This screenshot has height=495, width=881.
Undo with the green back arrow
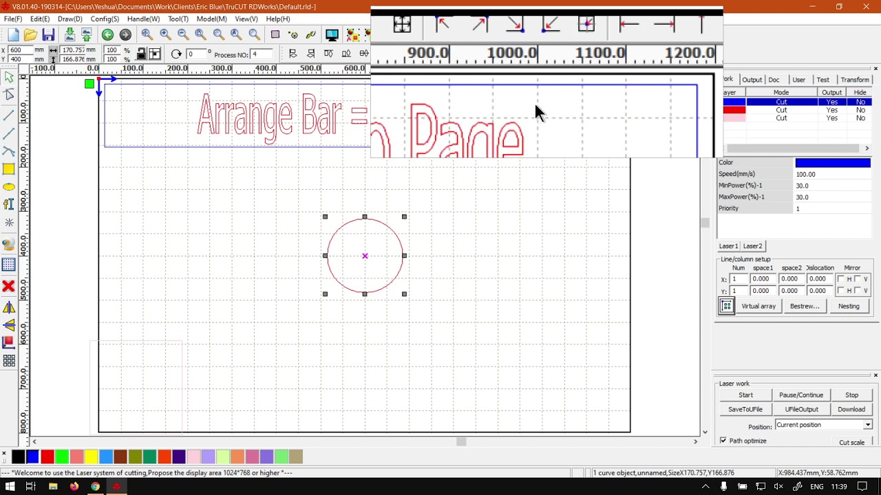coord(107,35)
